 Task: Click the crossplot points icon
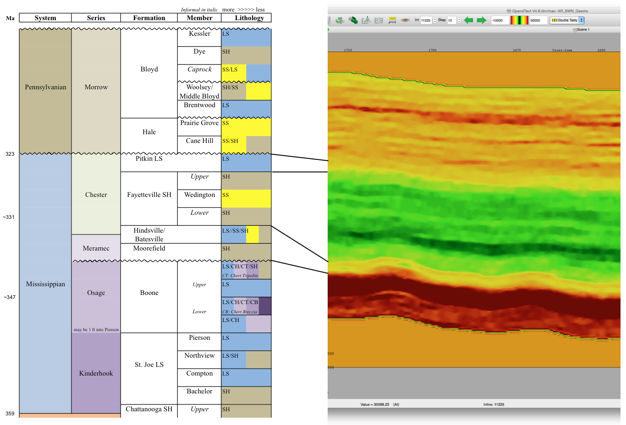(x=379, y=20)
